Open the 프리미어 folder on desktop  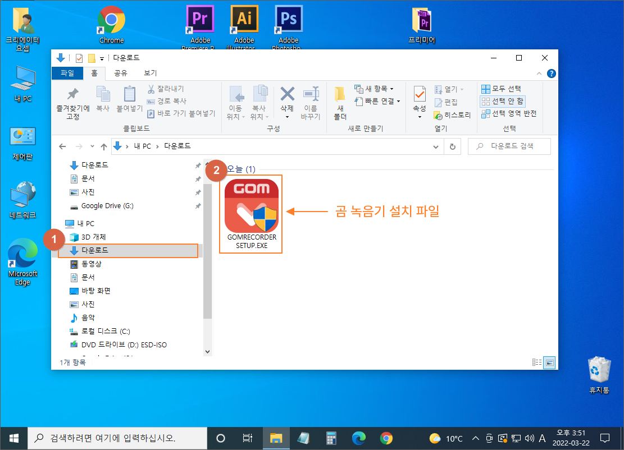point(422,25)
